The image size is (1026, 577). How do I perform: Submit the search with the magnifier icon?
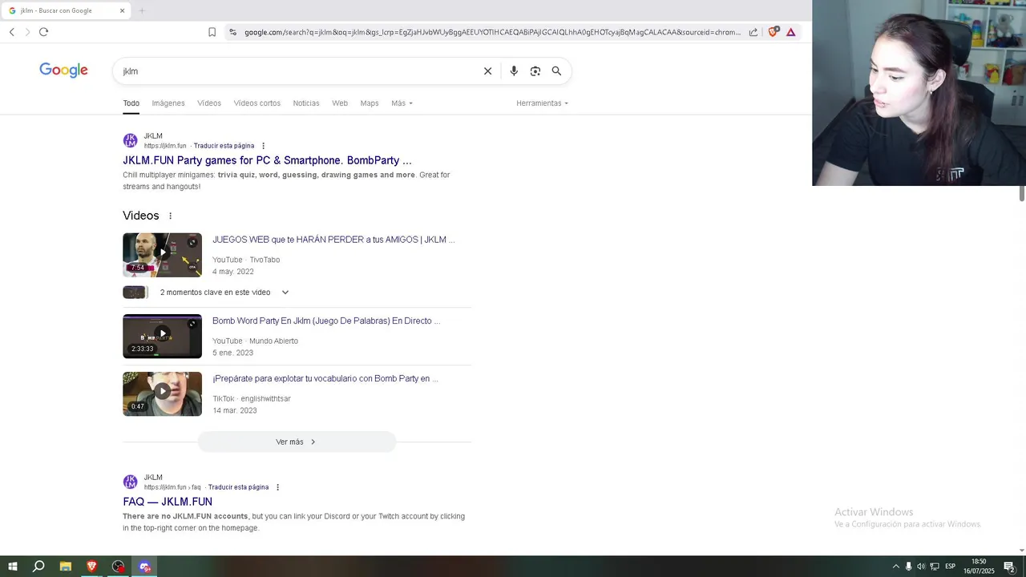pos(556,71)
